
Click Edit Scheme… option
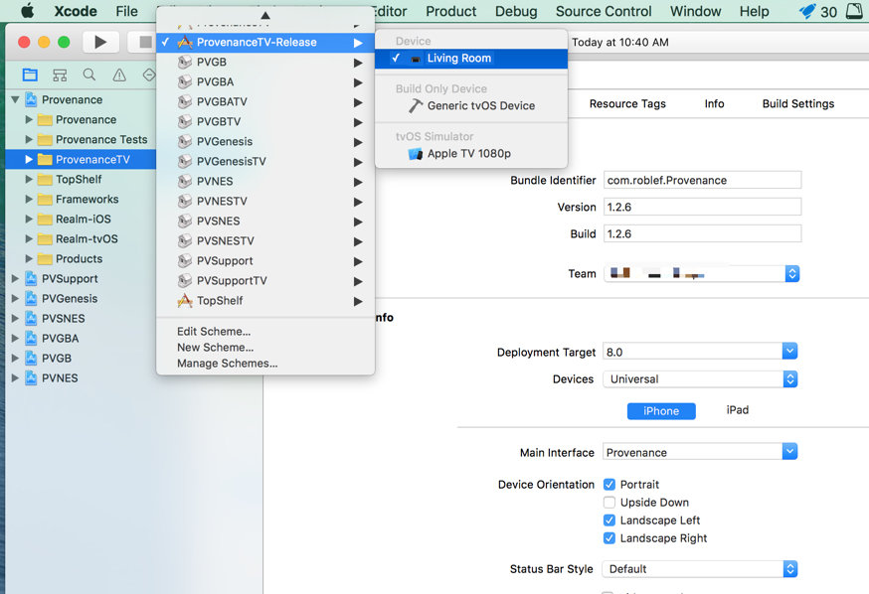point(214,332)
